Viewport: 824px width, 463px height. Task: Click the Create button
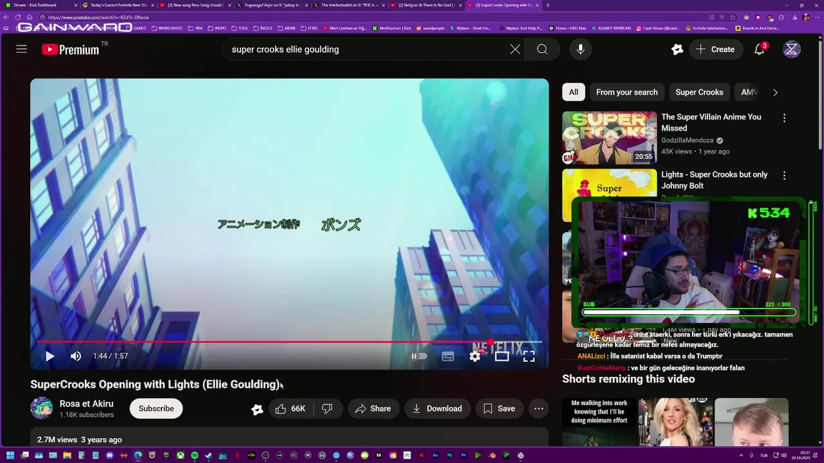tap(715, 49)
